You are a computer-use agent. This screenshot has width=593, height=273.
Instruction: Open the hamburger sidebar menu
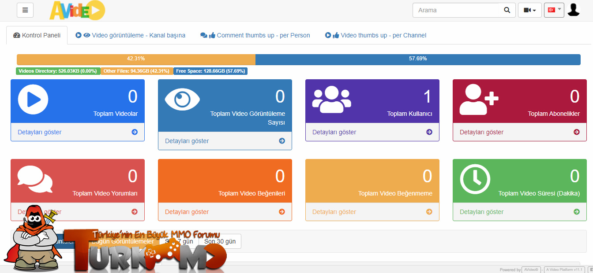point(25,10)
